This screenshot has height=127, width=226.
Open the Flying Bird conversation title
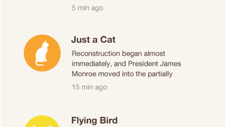(94, 120)
